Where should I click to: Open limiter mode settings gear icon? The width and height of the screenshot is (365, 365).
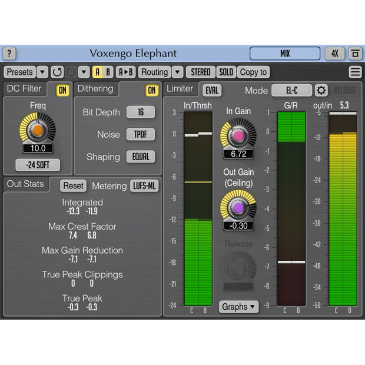pyautogui.click(x=321, y=90)
